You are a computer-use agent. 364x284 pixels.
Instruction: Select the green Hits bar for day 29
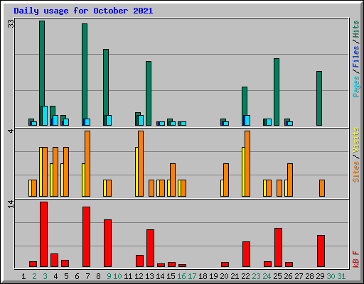coord(319,98)
